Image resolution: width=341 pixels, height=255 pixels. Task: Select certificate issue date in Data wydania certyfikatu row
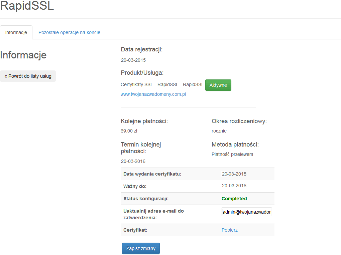click(x=234, y=174)
